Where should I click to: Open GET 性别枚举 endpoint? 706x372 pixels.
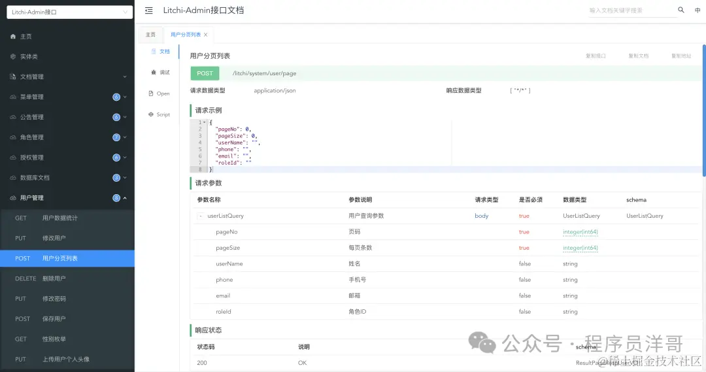67,339
